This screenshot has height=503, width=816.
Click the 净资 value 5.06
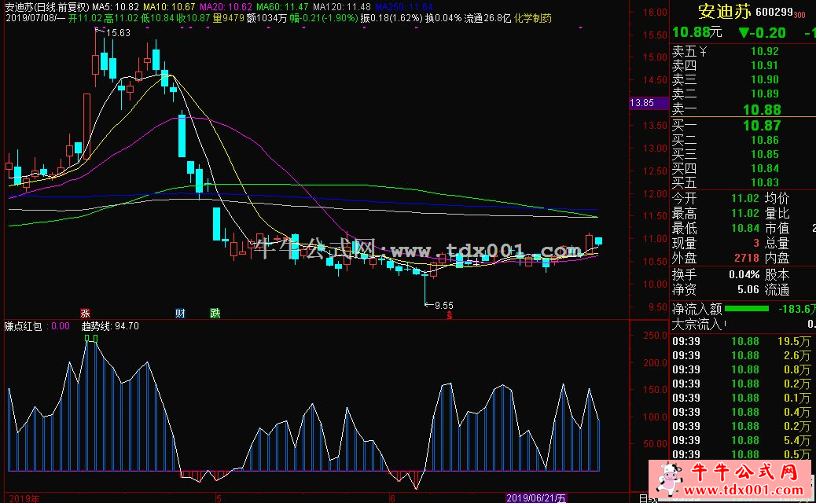[x=748, y=289]
